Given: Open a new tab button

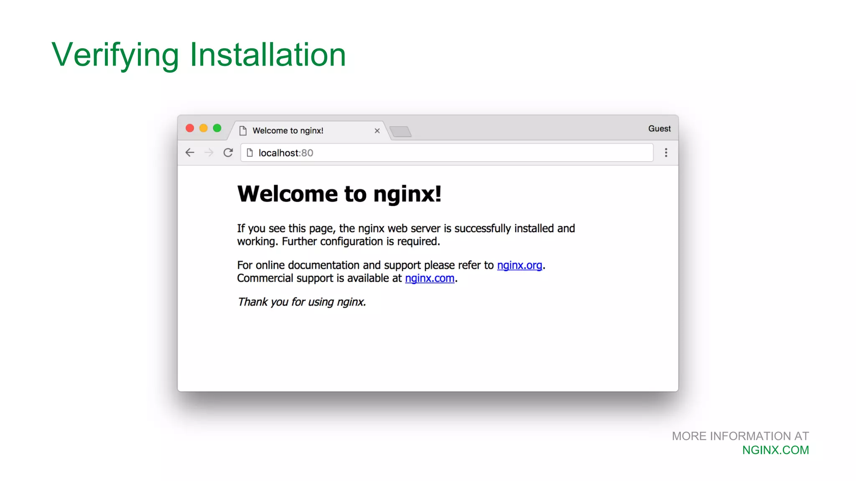Looking at the screenshot, I should [x=400, y=132].
